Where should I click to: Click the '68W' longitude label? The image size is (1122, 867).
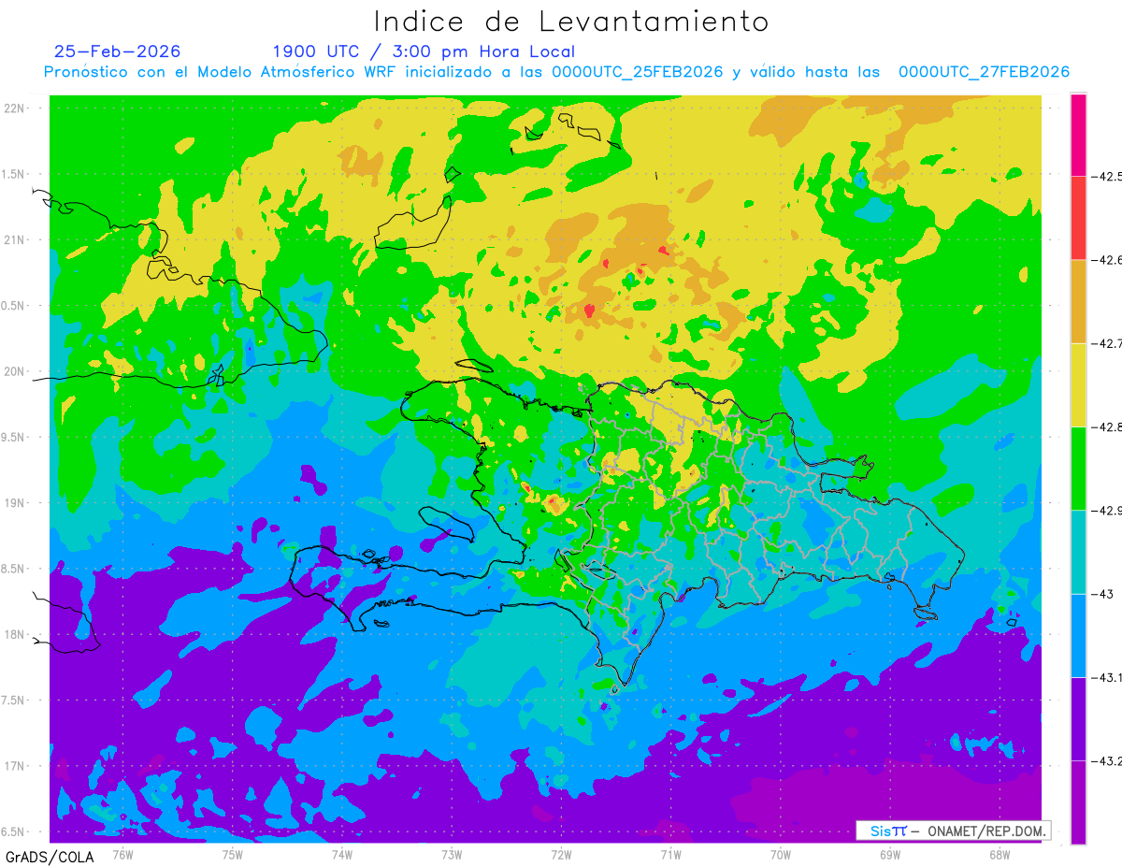tap(999, 854)
